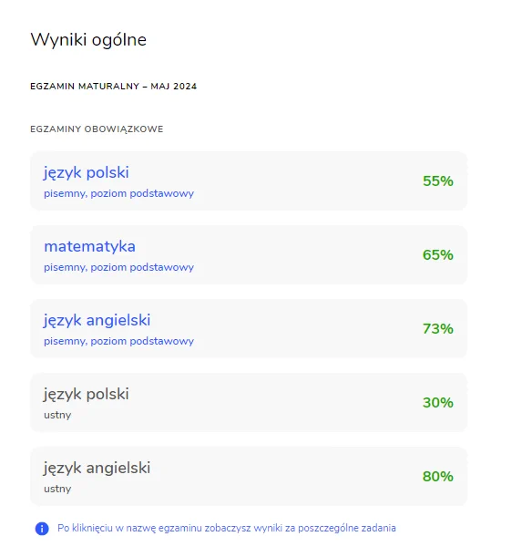Image resolution: width=512 pixels, height=557 pixels.
Task: Select 'pisemny, poziom podstawowy' under język polski
Action: tap(118, 193)
